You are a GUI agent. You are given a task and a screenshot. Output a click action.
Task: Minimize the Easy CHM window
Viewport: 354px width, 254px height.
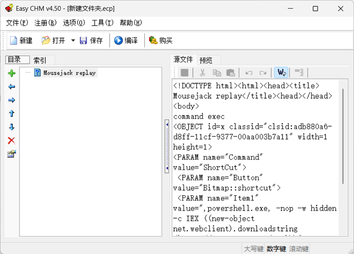coord(290,9)
